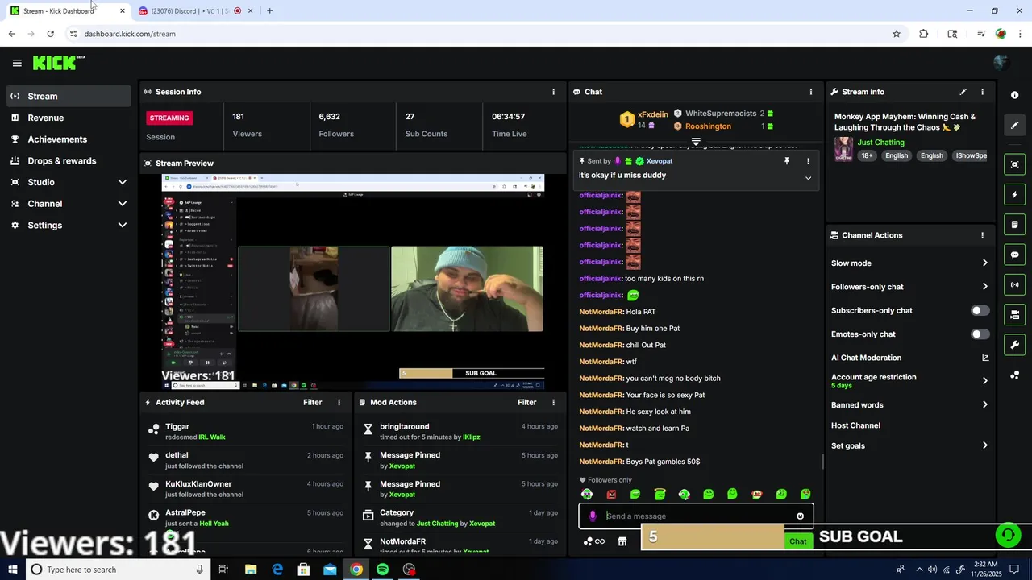Reload page with browser refresh button
This screenshot has width=1032, height=580.
click(x=50, y=34)
